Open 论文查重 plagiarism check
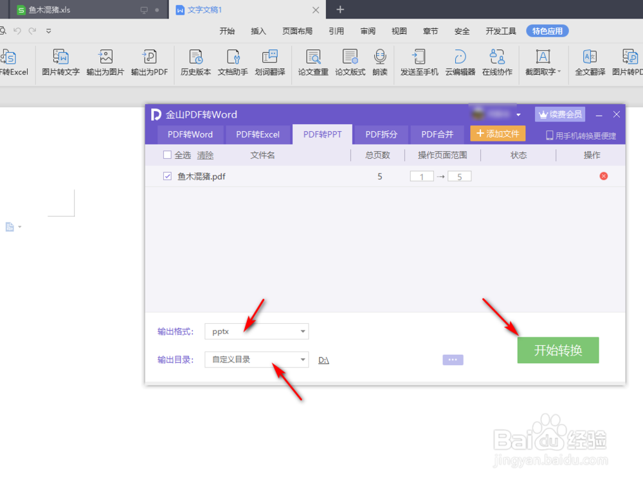643x482 pixels. (313, 62)
